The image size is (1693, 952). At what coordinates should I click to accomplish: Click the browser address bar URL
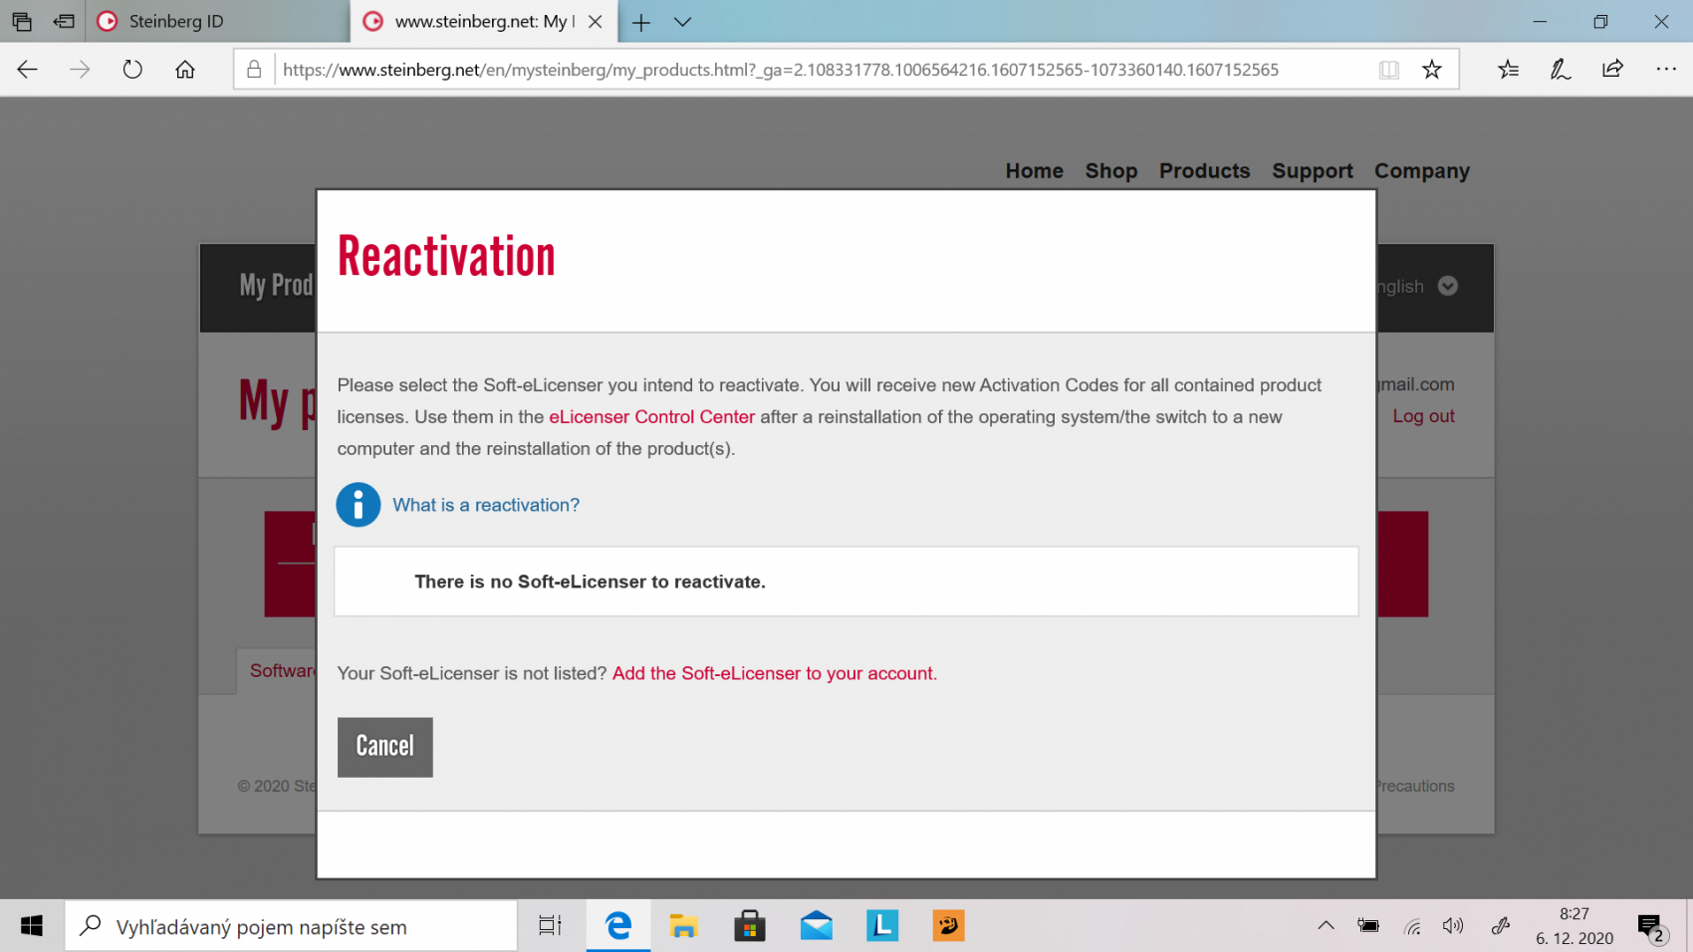click(x=780, y=70)
